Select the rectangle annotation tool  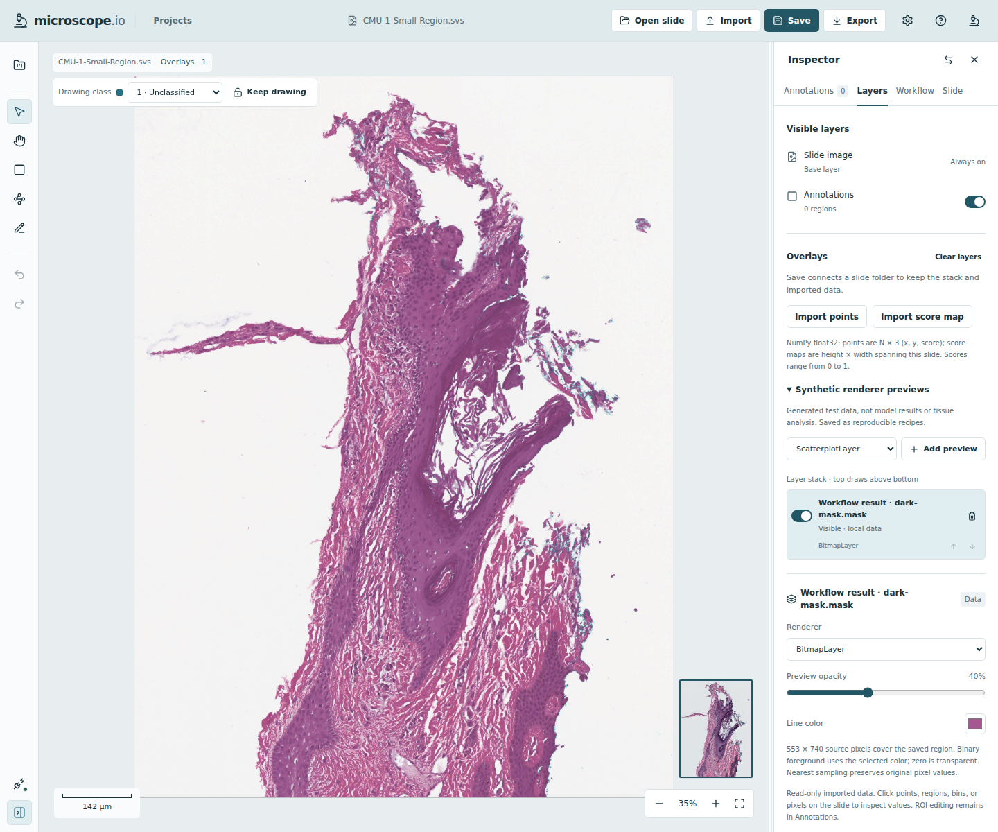coord(19,170)
